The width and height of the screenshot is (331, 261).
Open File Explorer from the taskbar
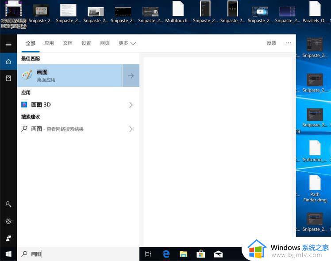tap(184, 254)
